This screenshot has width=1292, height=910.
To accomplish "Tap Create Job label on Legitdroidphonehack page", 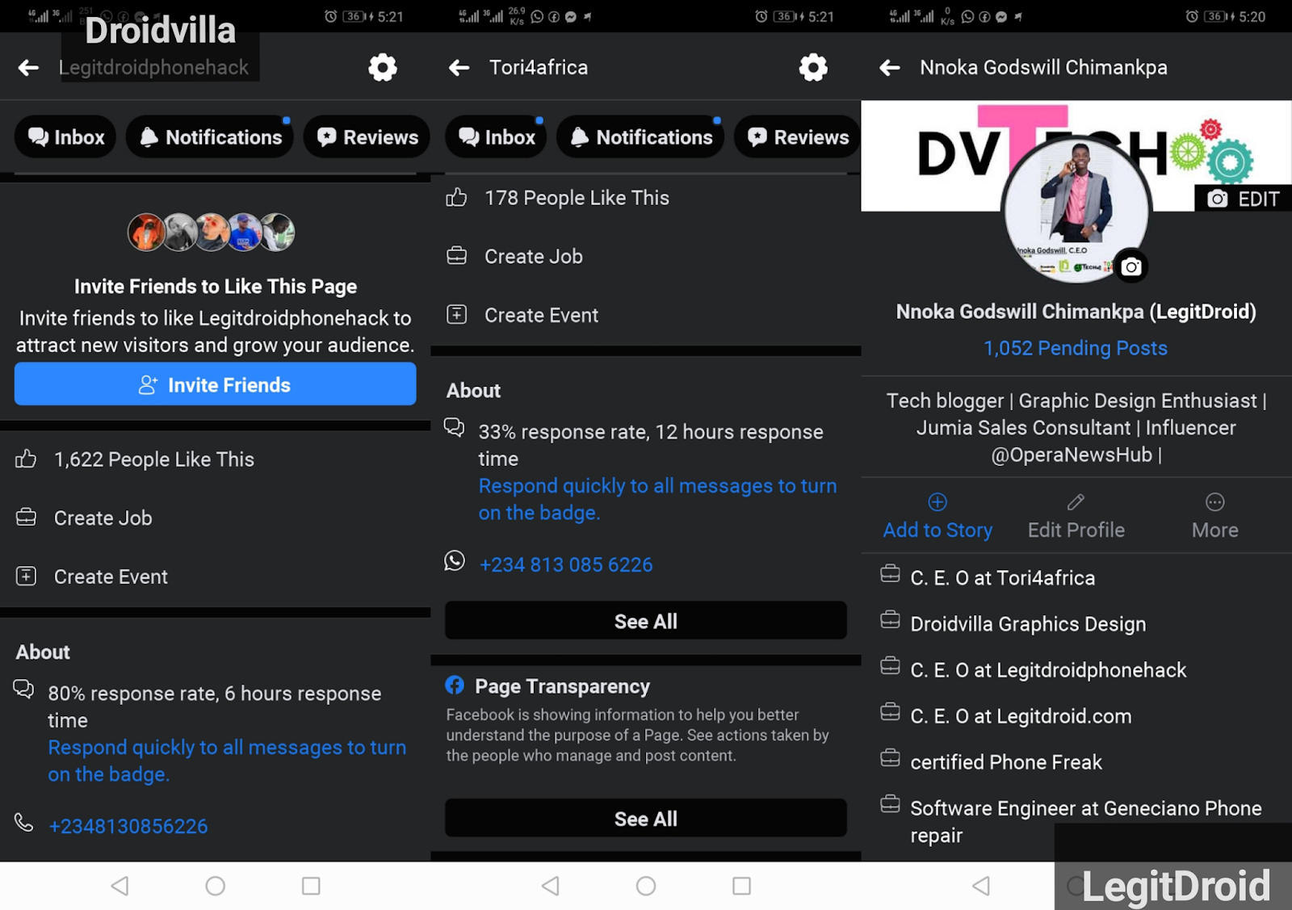I will [103, 518].
